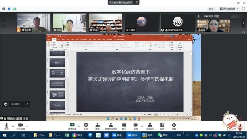Collapse the comment bar chevron

[27, 104]
